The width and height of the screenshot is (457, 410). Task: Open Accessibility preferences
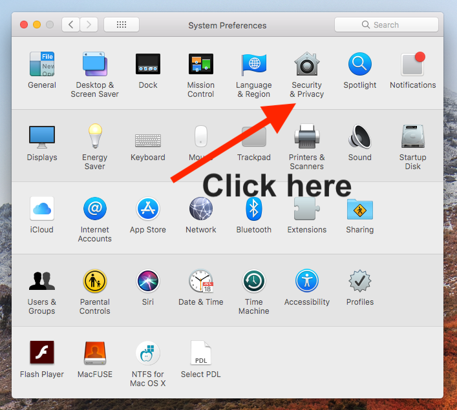coord(306,281)
